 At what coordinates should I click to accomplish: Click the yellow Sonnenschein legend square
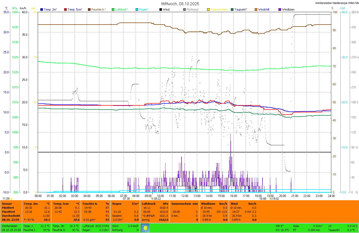[x=208, y=10]
